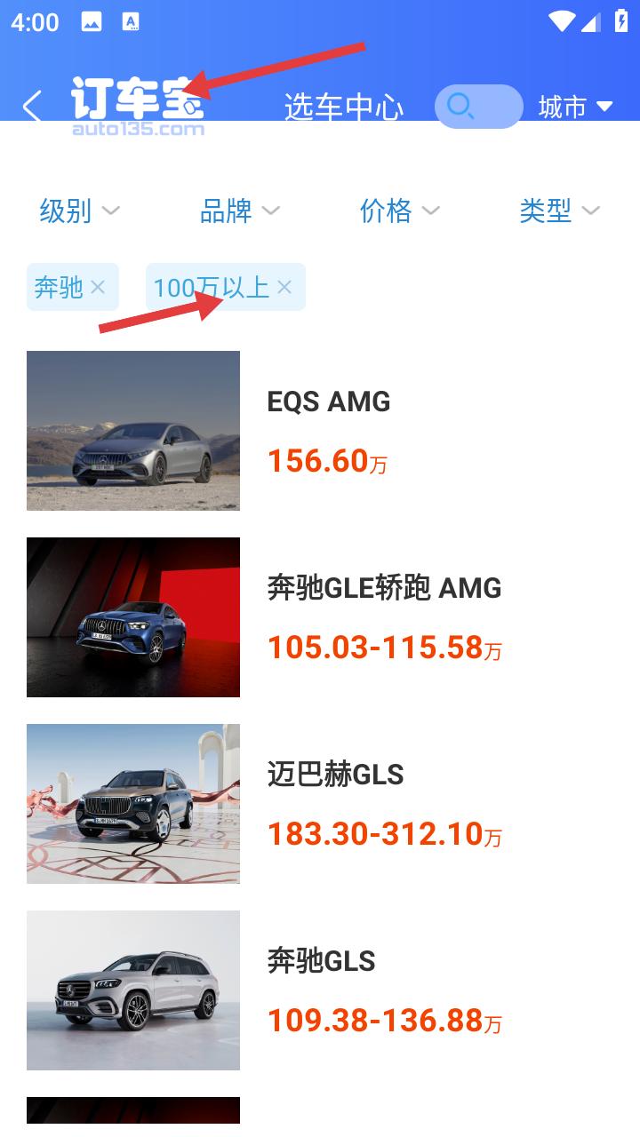
Task: Select the EQS AMG title
Action: [329, 402]
